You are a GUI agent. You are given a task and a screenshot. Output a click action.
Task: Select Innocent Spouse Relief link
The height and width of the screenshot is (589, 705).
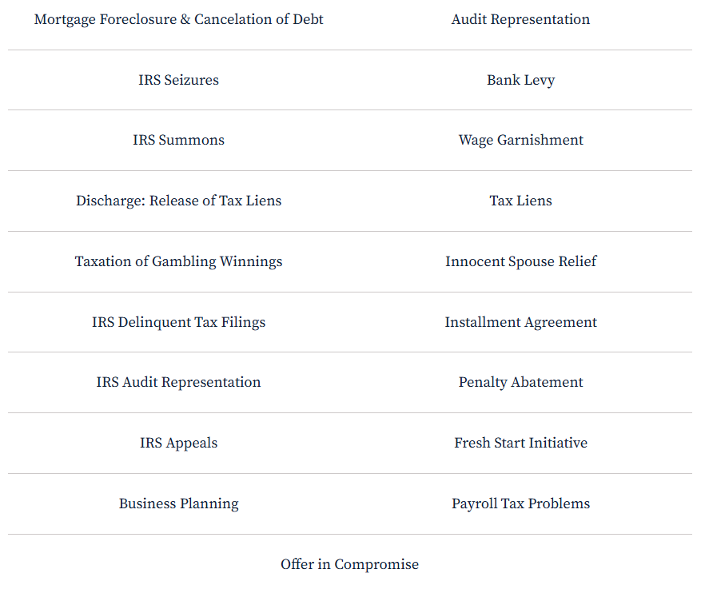pyautogui.click(x=520, y=261)
